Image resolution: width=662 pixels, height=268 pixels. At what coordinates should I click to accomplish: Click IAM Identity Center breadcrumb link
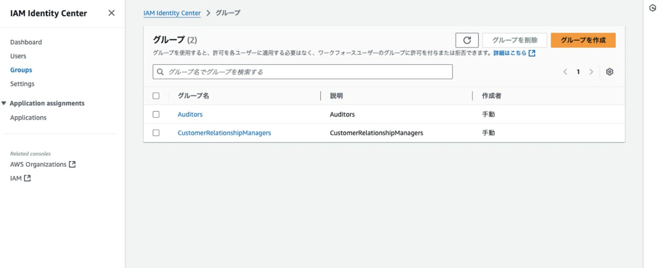pos(172,13)
